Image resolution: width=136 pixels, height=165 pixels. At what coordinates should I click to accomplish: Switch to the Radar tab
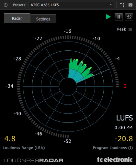pos(17,18)
